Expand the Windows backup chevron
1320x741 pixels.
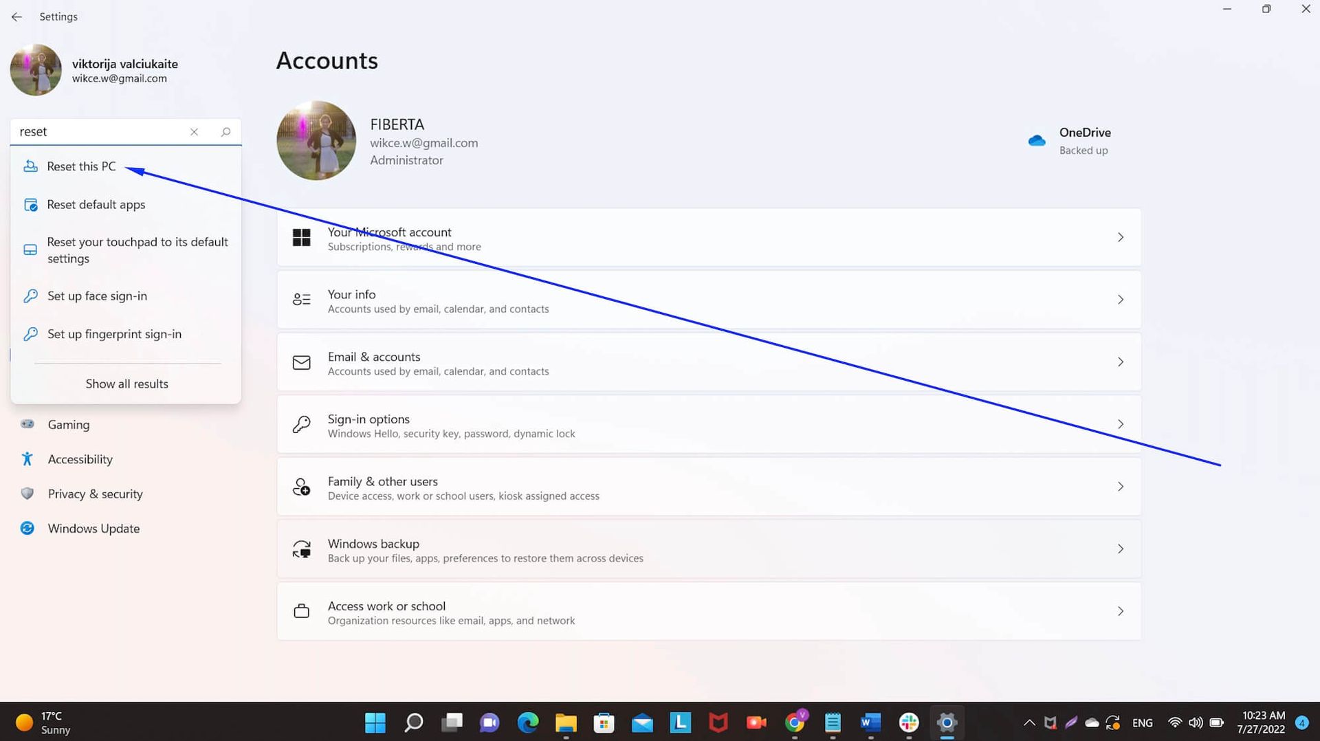[x=1120, y=549]
